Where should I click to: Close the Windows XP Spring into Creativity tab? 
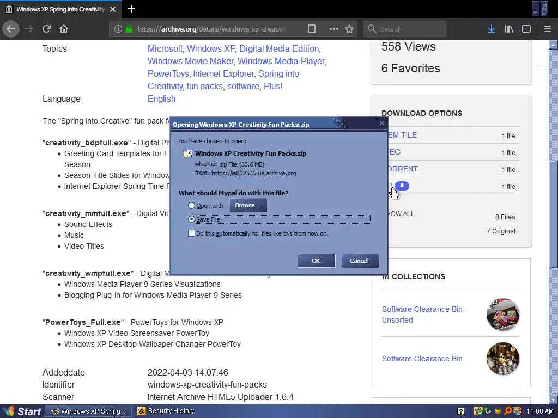(x=113, y=9)
